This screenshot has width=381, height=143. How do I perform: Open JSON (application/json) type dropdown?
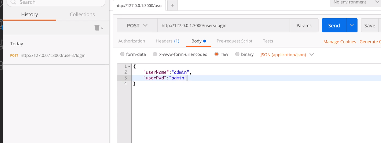(x=287, y=54)
